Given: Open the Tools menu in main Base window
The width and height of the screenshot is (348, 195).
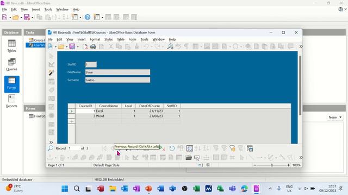Looking at the screenshot, I should coord(48,9).
